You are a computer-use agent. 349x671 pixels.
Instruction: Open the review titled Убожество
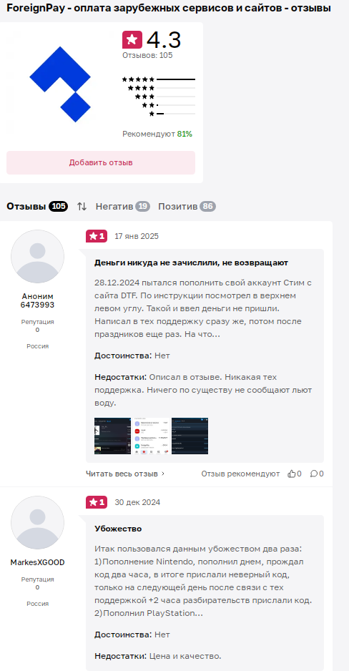pos(118,529)
